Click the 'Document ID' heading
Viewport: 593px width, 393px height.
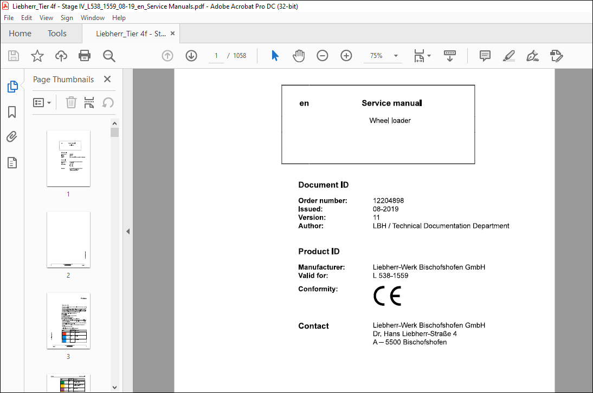click(324, 185)
